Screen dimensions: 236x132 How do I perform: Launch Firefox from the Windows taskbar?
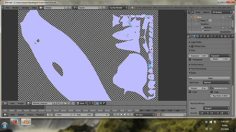[x=15, y=122]
